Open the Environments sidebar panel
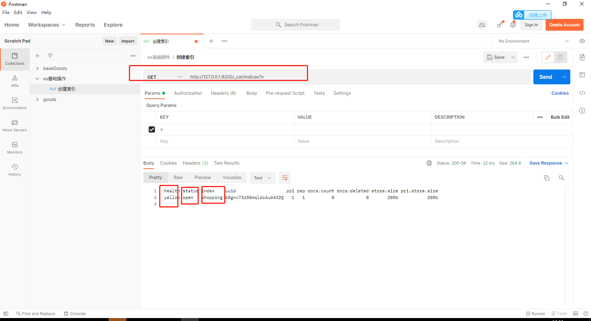 pyautogui.click(x=15, y=104)
